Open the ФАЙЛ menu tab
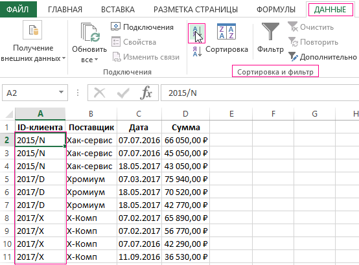This screenshot has height=265, width=359. 18,9
